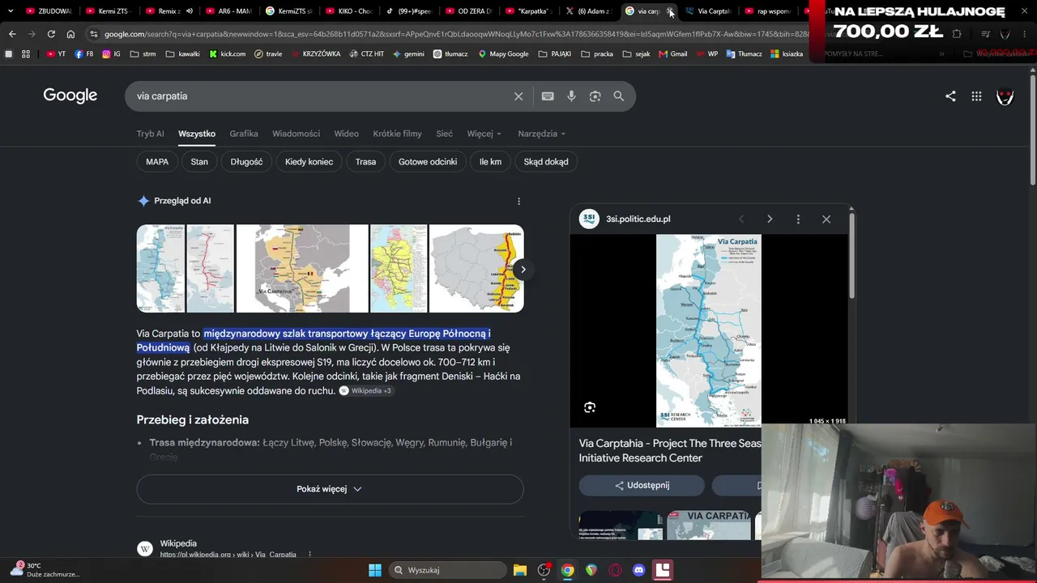
Task: Clear the search box with the X icon
Action: pos(518,96)
